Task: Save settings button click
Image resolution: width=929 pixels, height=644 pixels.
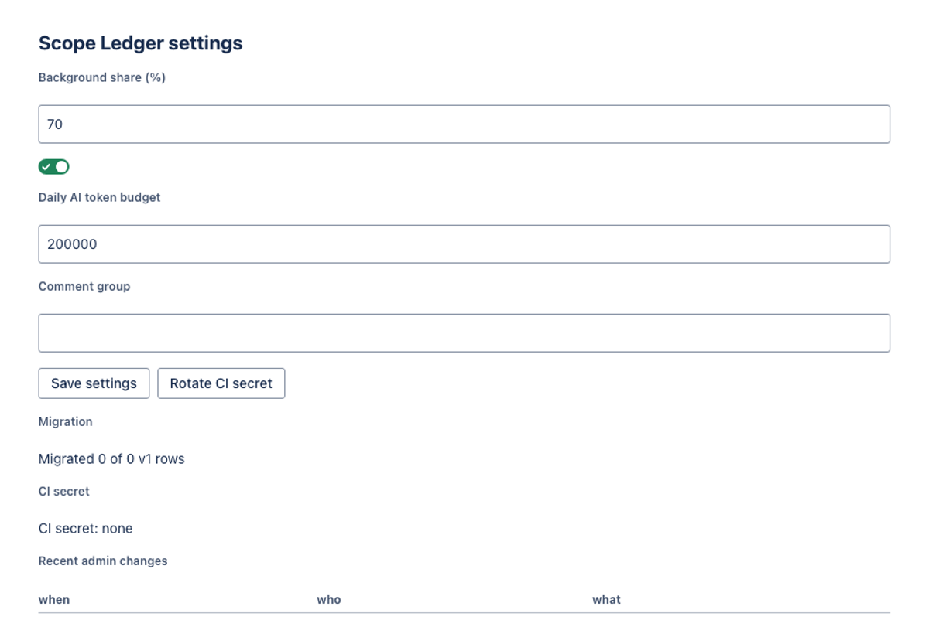Action: pos(94,383)
